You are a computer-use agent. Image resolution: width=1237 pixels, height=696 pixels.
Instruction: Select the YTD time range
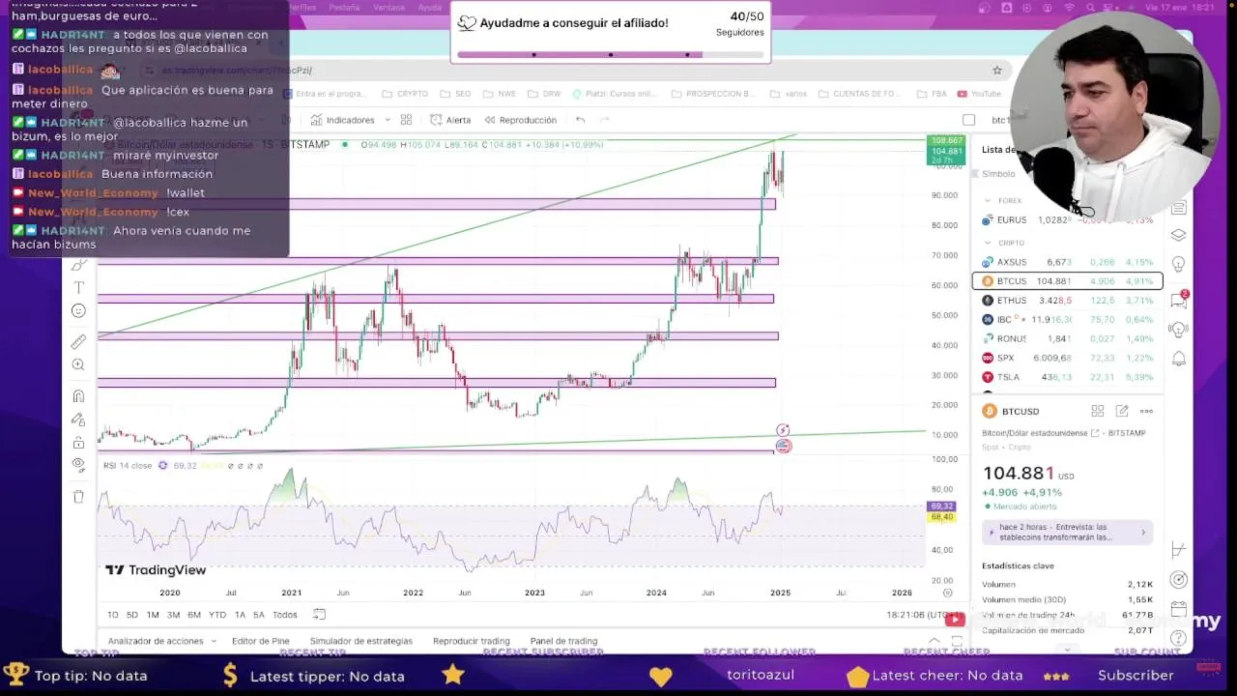[x=217, y=615]
